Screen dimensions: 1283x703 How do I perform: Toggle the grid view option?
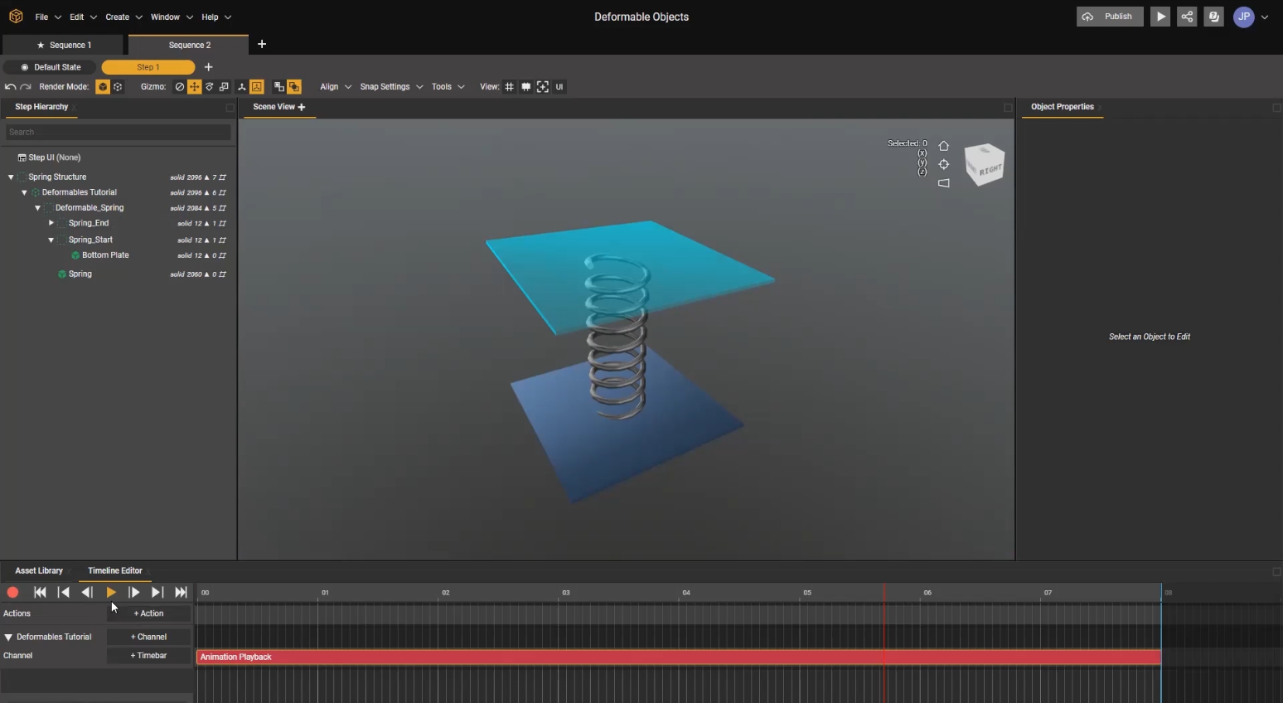coord(509,87)
